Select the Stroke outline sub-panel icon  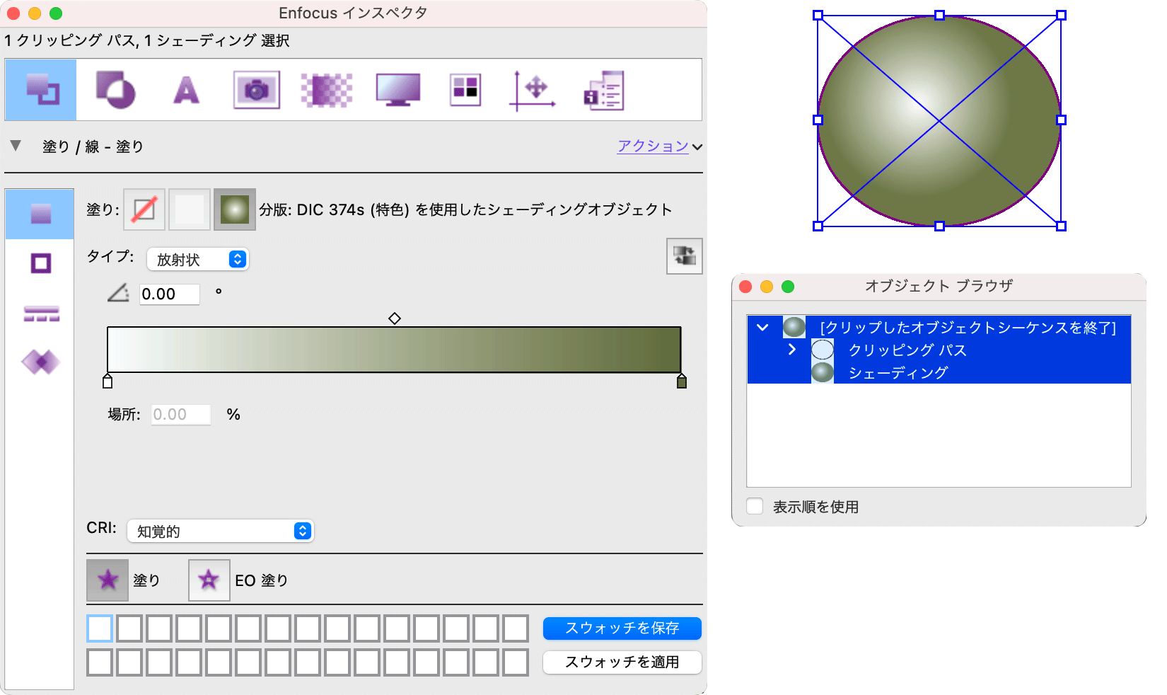click(41, 263)
